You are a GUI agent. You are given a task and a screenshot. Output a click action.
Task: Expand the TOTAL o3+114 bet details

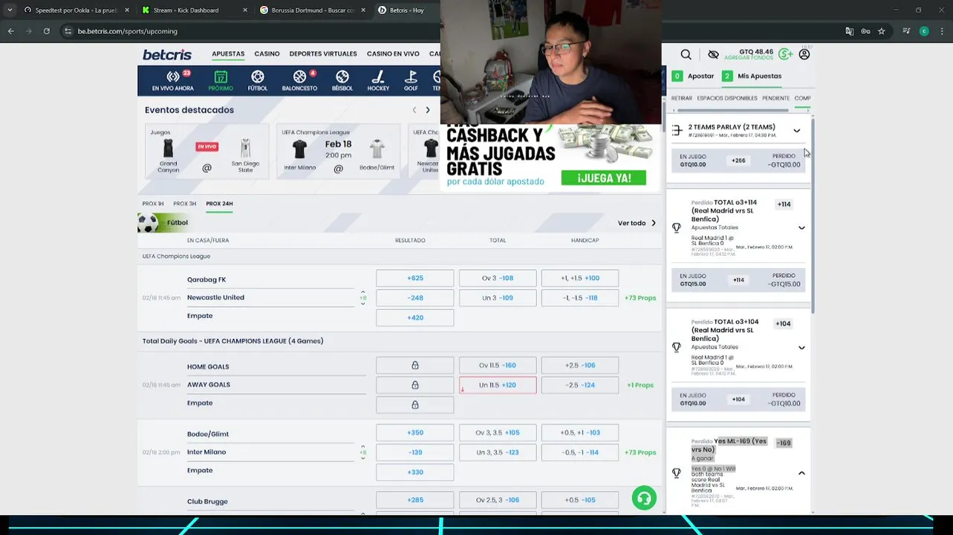(x=801, y=228)
